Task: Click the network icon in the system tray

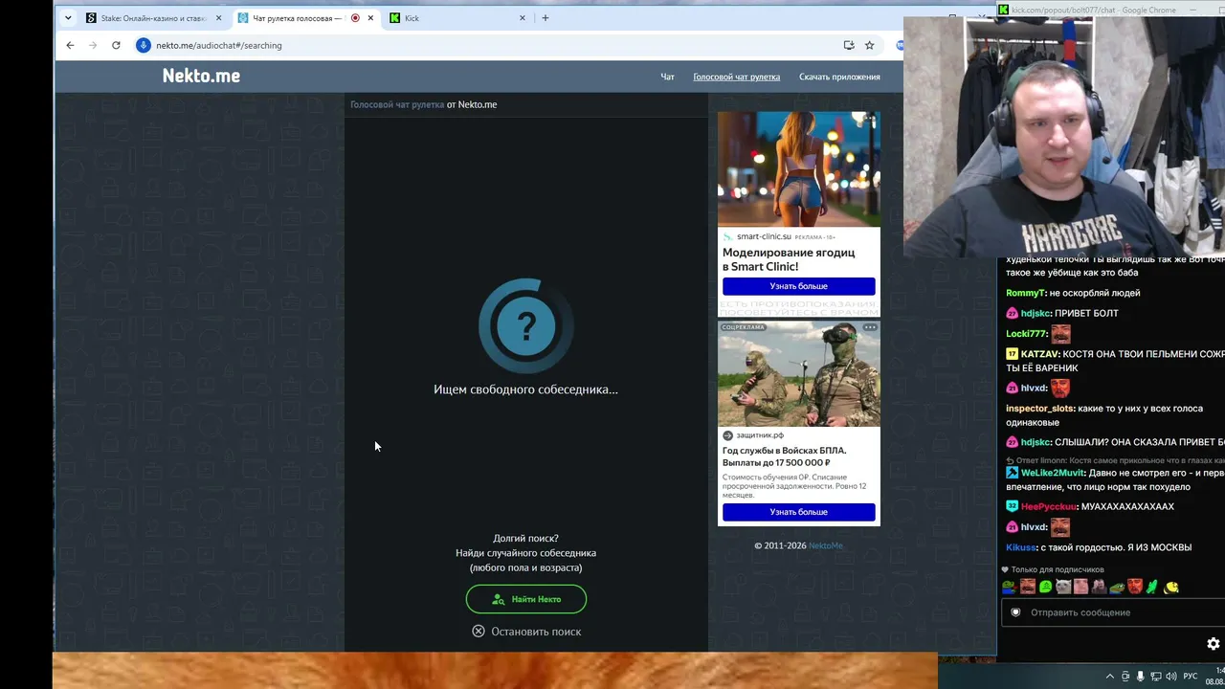Action: point(1156,677)
